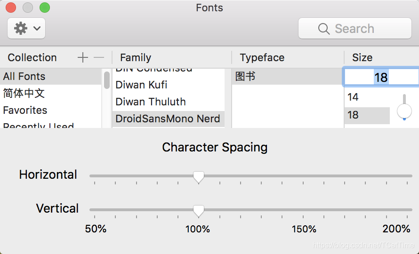Screen dimensions: 419x254
Task: Pick size 14 from the list
Action: tap(354, 97)
